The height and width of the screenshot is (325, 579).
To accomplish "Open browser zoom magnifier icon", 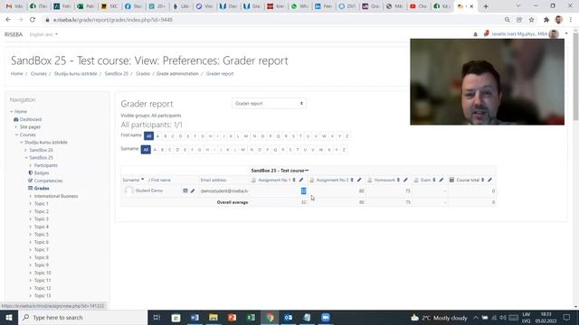I will (x=507, y=20).
